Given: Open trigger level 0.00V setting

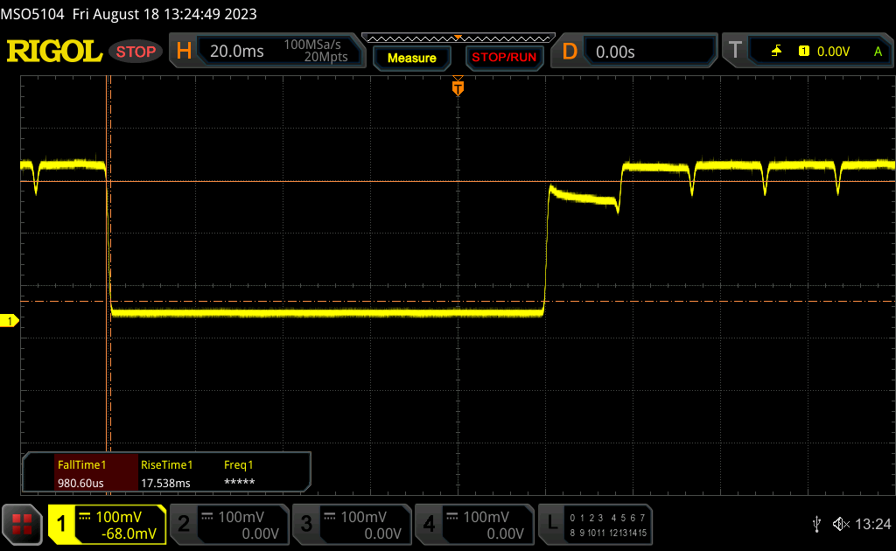Looking at the screenshot, I should pos(832,52).
